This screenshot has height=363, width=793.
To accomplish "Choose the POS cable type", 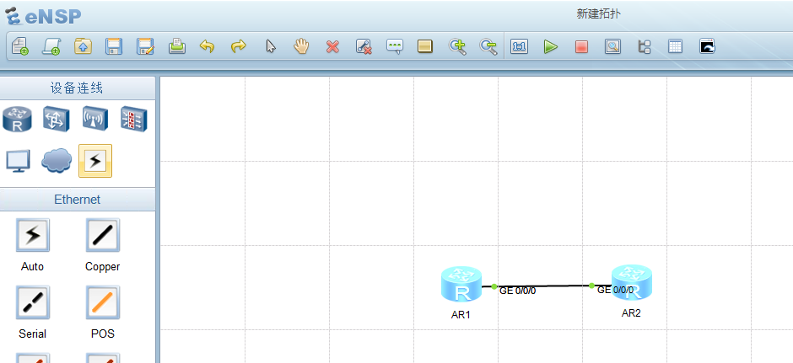I will 103,302.
